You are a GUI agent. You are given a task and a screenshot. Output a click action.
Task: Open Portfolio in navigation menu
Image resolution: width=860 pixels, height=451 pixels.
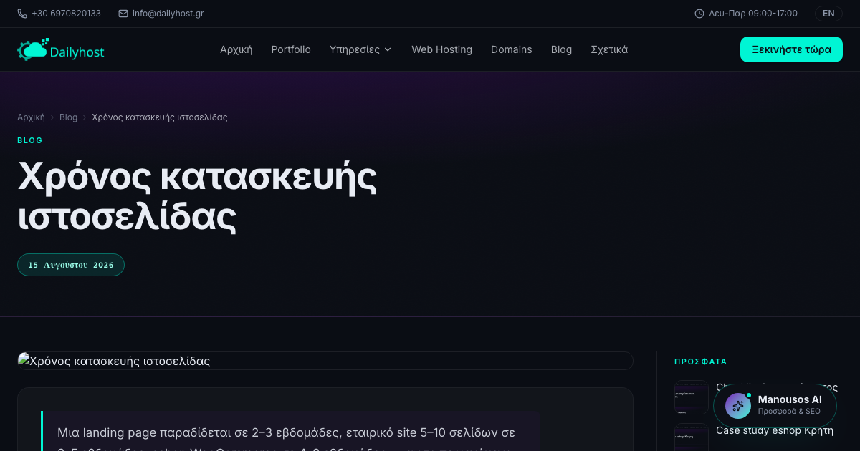pos(291,49)
